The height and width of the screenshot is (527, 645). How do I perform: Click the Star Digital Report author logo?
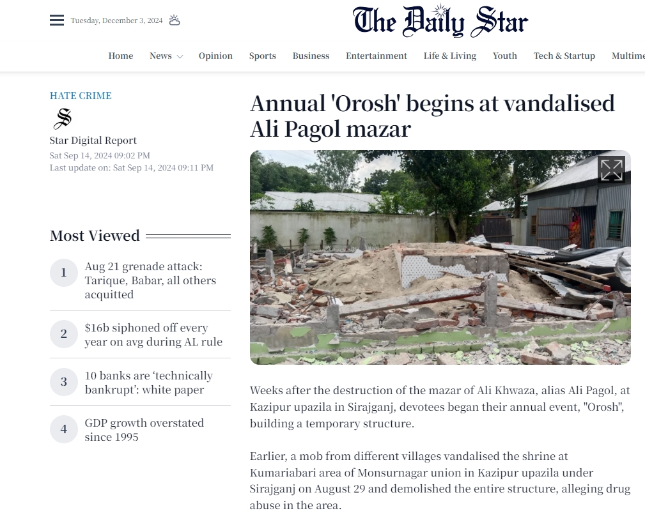(x=63, y=118)
